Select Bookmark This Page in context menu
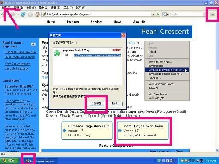219x164 pixels. pos(160,61)
